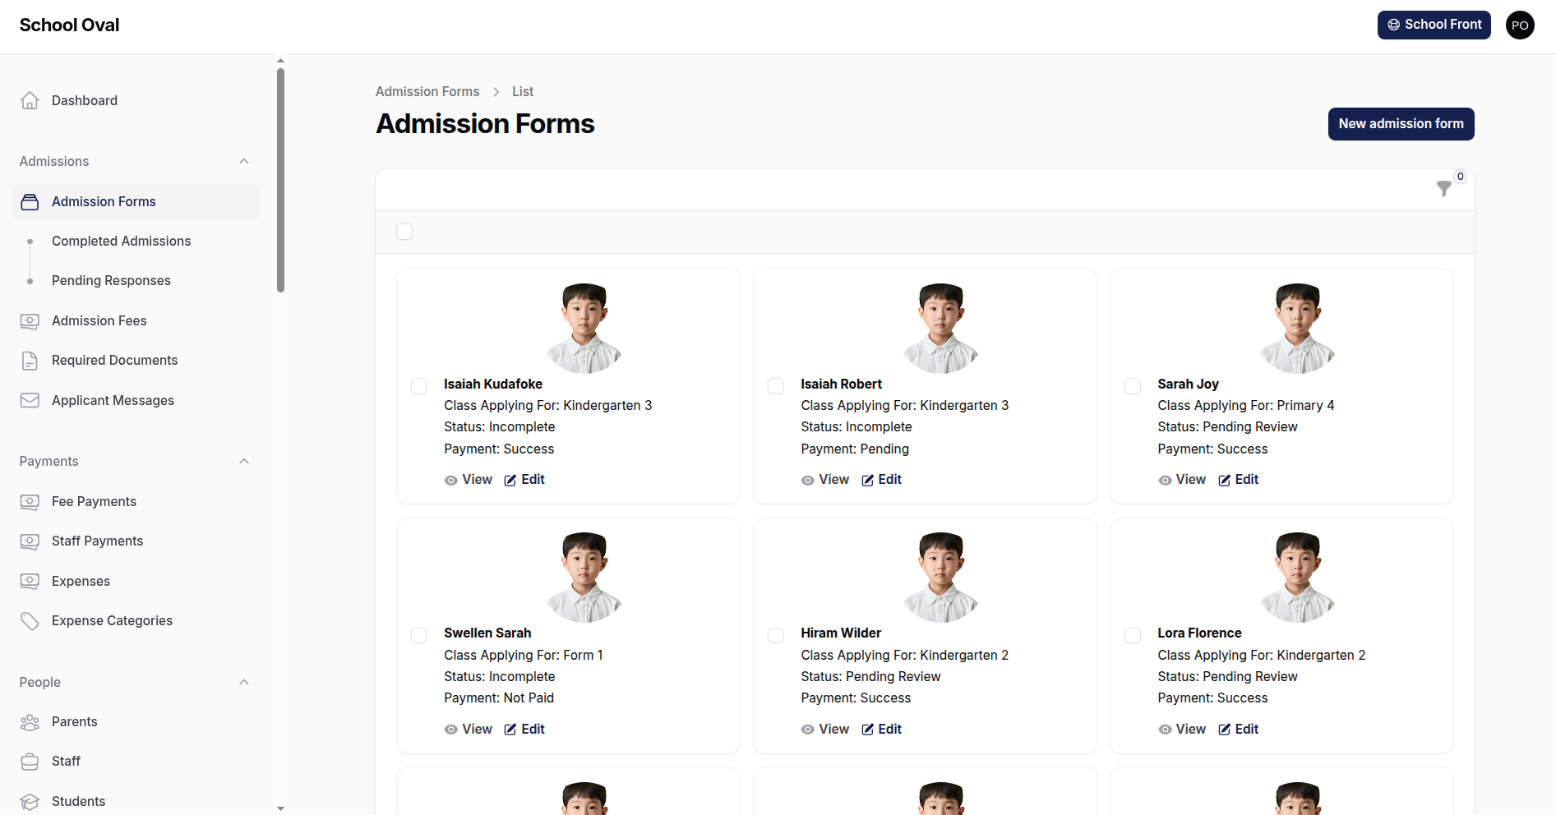
Task: Click the Admission Fees icon
Action: pos(30,320)
